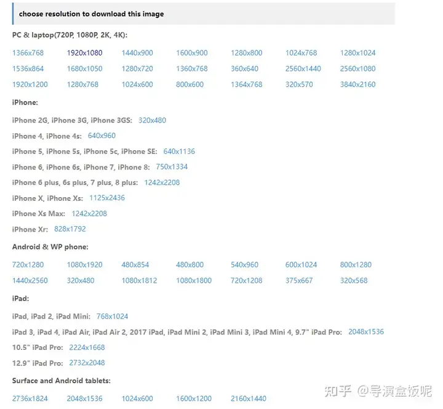Open the 2560x1440 2K link
Viewport: 443px width, 409px height.
303,69
